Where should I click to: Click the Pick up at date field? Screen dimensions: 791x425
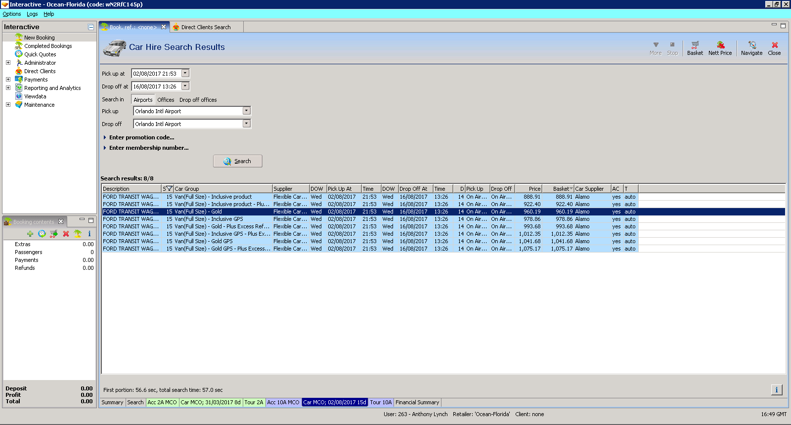[156, 74]
